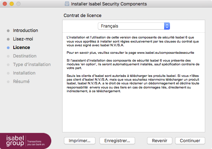Screen dimensions: 212x149
Task: Select the Introduction step in sidebar
Action: click(x=25, y=31)
